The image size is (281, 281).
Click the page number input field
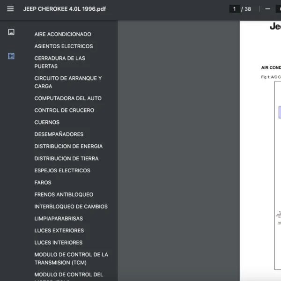pos(234,9)
